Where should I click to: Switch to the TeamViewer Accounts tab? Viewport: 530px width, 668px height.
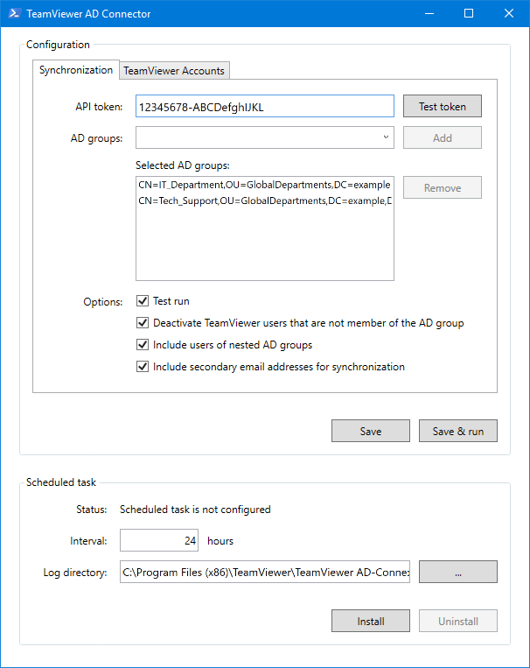tap(174, 70)
